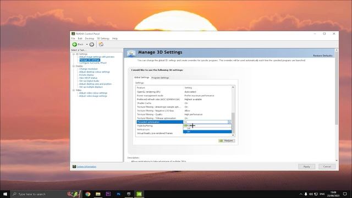Open the Threaded optimisation dropdown arrow
The height and width of the screenshot is (198, 352).
229,122
